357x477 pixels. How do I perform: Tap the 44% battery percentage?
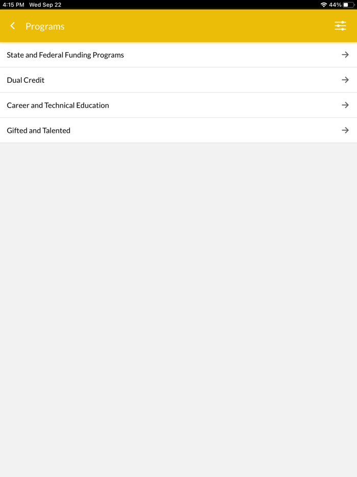pyautogui.click(x=335, y=5)
